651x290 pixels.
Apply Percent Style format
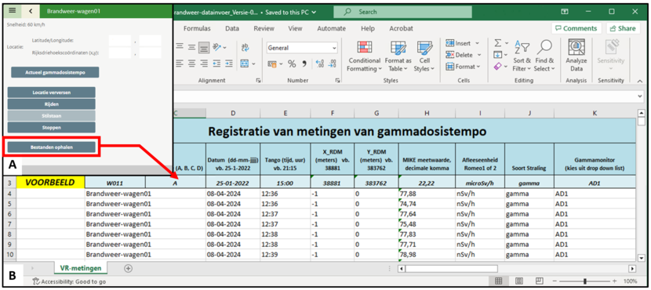292,64
